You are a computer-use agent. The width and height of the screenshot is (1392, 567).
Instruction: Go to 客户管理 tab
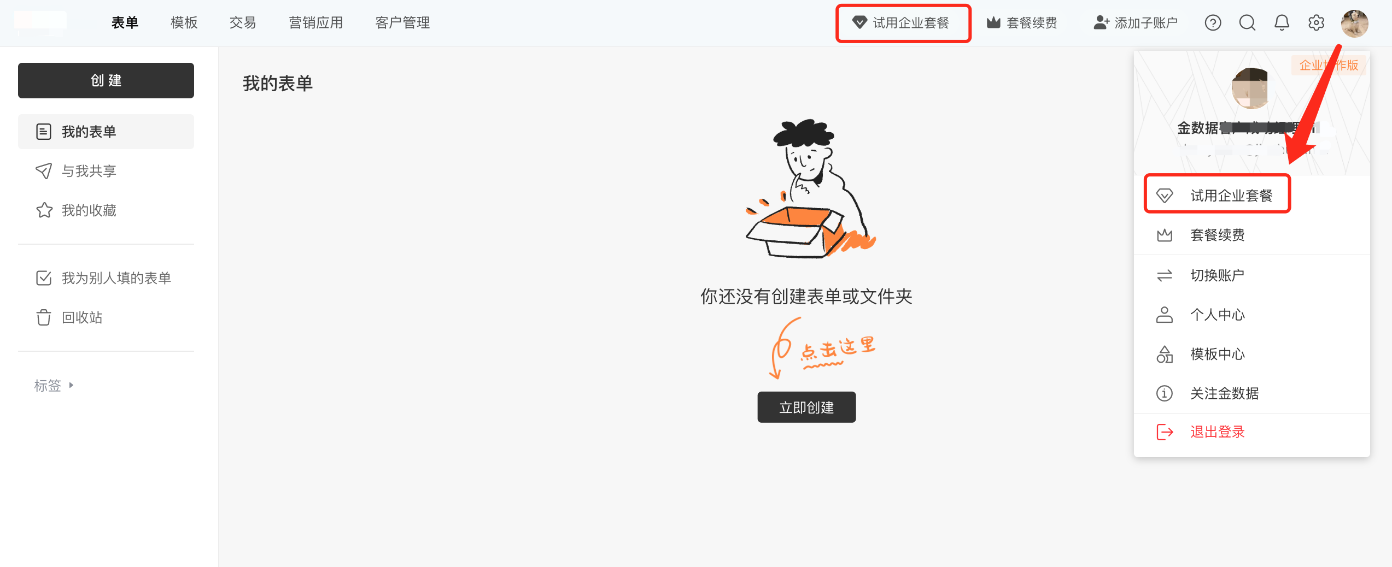tap(402, 23)
